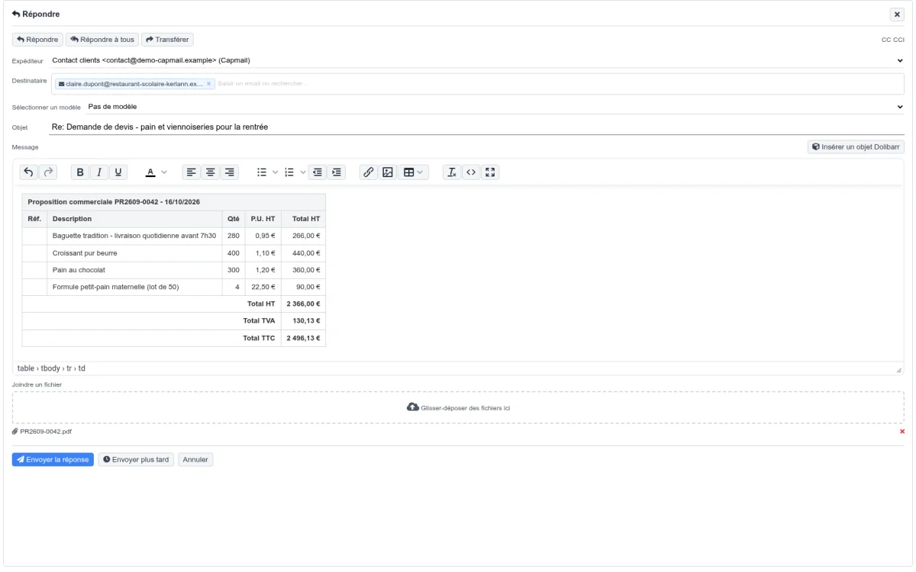
Task: Toggle bold formatting
Action: point(81,172)
